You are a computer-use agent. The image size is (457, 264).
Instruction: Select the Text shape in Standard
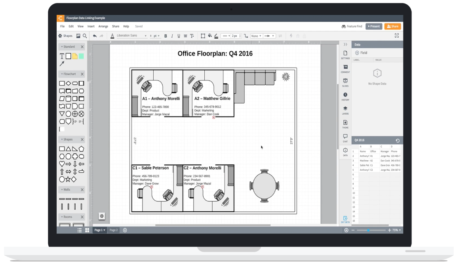pos(62,56)
